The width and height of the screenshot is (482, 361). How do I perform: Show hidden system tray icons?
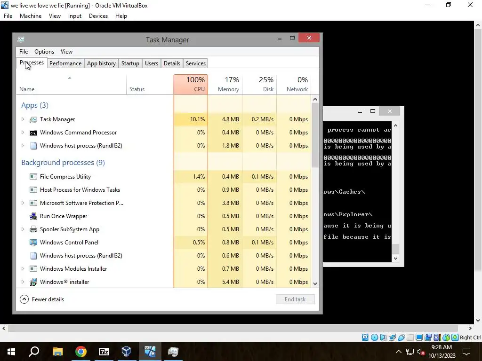click(x=398, y=352)
